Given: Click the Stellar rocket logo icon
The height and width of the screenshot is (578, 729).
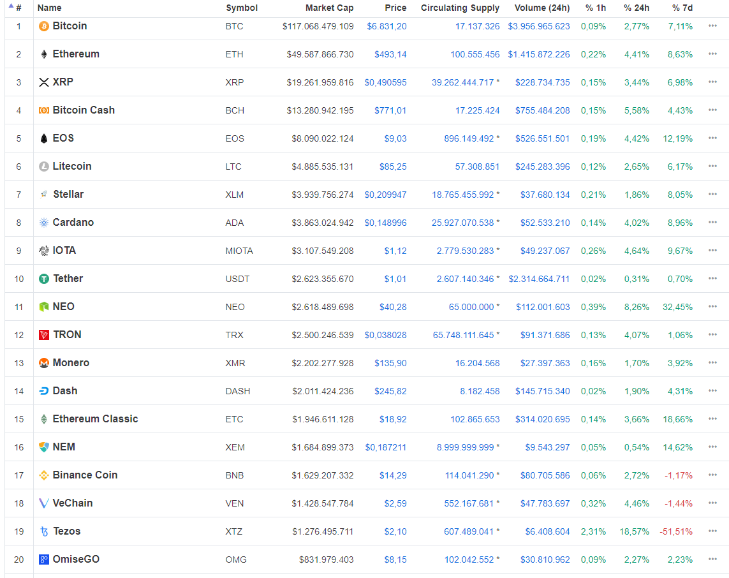Looking at the screenshot, I should point(44,195).
